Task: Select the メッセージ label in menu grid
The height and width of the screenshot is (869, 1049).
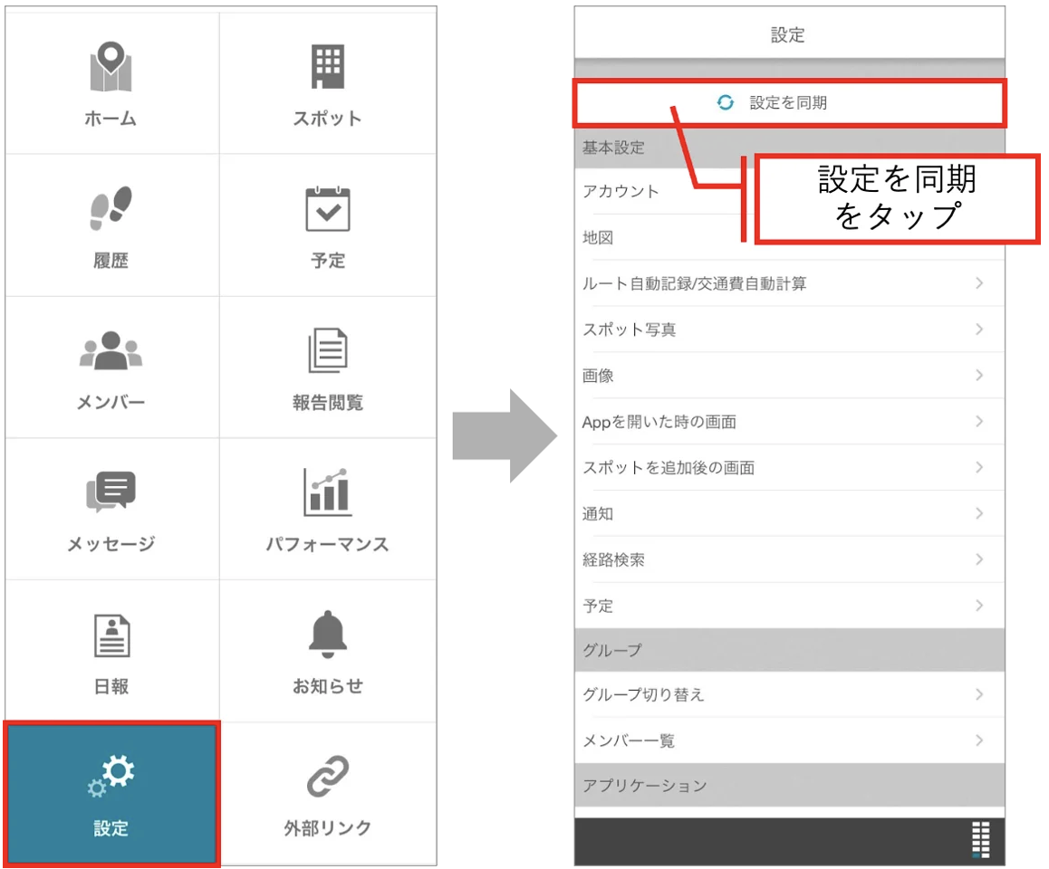Action: tap(111, 544)
